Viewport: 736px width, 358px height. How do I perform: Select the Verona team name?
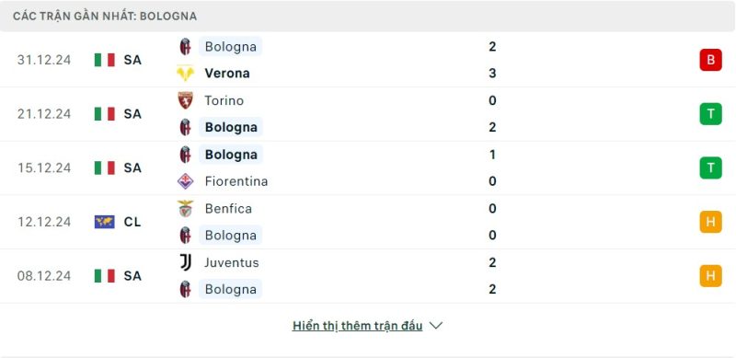227,74
